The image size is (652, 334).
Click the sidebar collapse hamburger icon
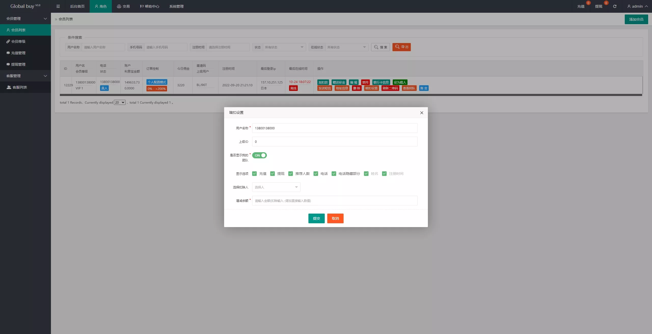tap(58, 6)
